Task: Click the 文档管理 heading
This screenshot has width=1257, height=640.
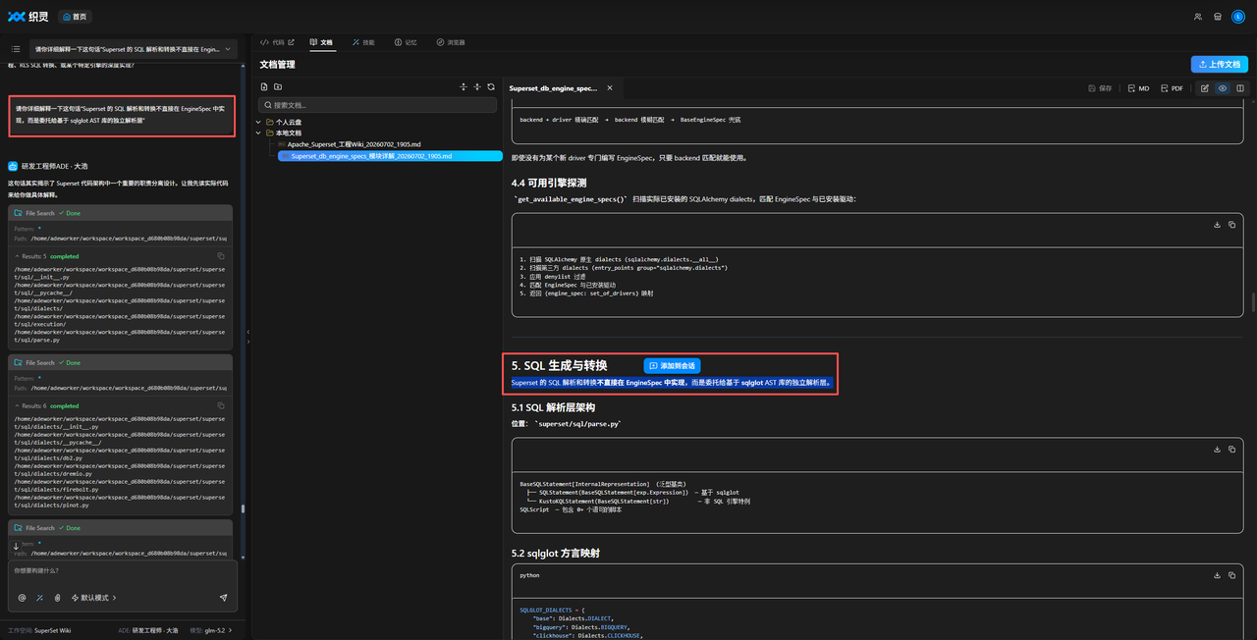Action: point(277,64)
